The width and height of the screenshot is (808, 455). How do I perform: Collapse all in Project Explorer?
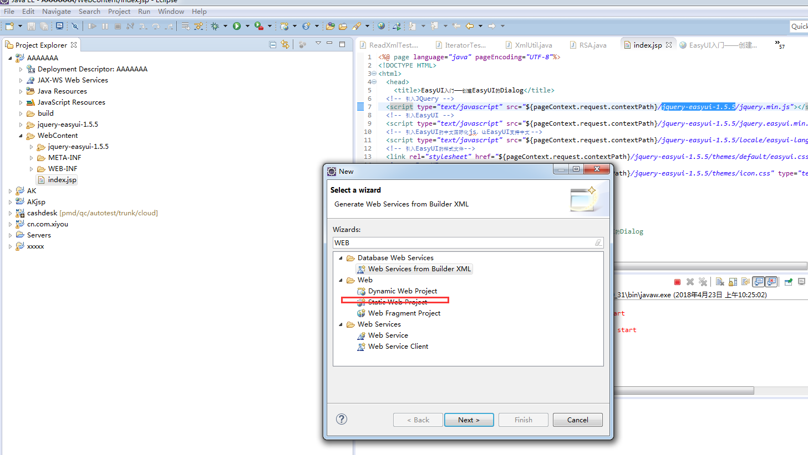272,45
